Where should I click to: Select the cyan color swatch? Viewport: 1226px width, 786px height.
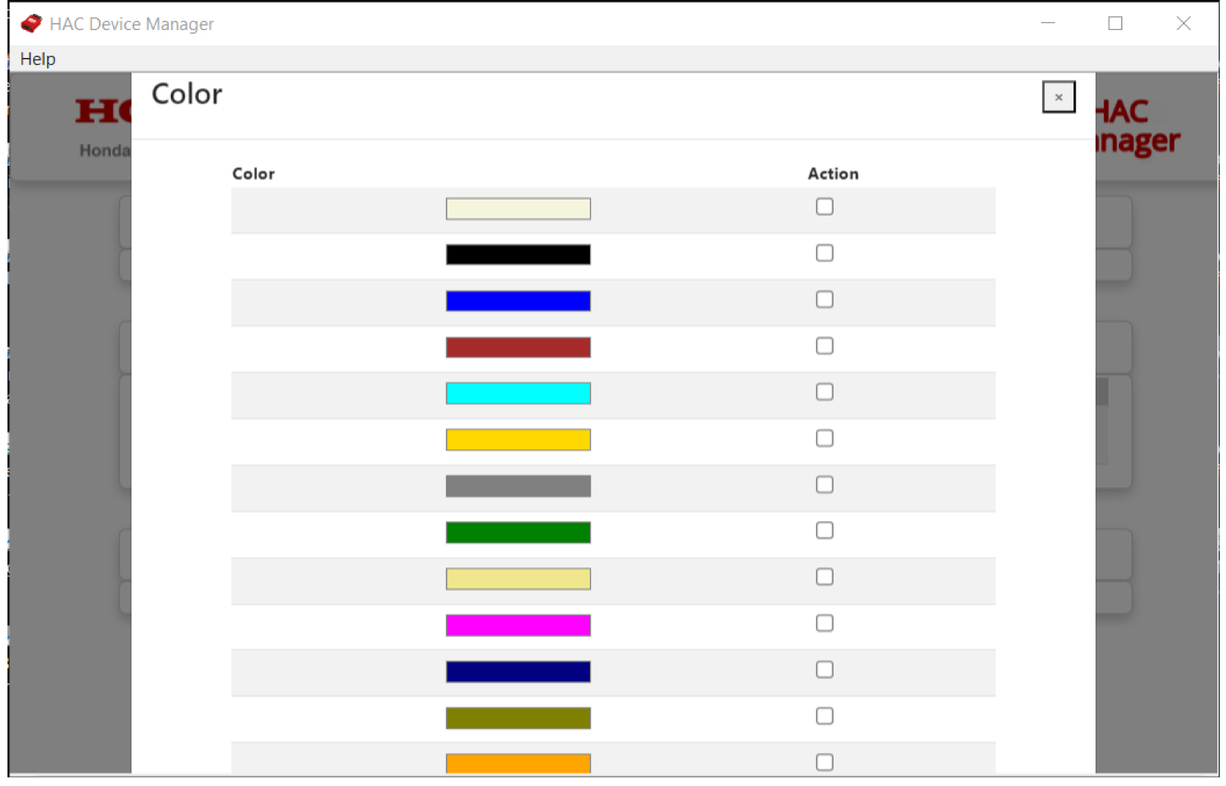[518, 393]
